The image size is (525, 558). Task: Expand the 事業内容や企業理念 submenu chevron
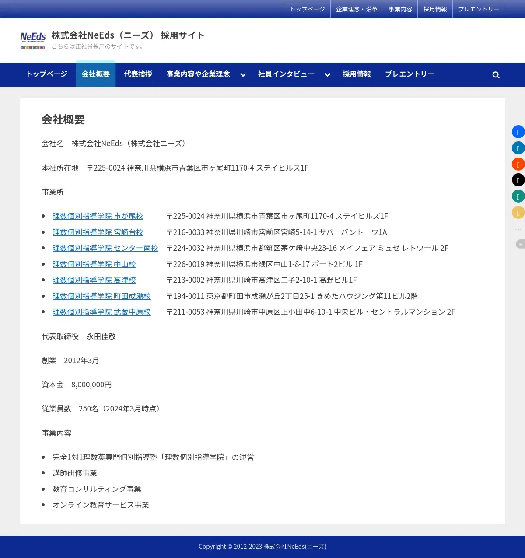click(x=243, y=75)
